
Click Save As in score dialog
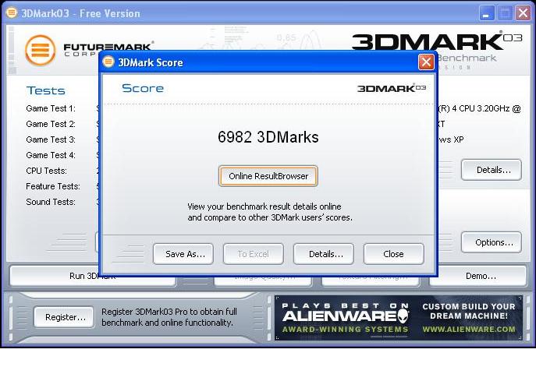click(183, 254)
